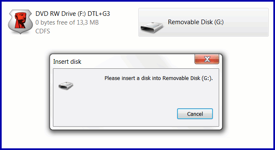This screenshot has width=275, height=150.
Task: Click the highlighted tile area right of Removable Disk label
Action: point(245,22)
